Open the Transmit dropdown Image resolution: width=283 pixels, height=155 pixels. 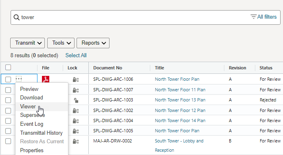pos(27,43)
